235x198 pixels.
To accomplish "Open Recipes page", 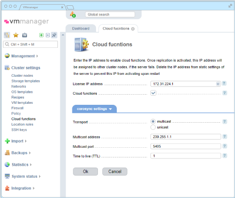I will point(18,97).
